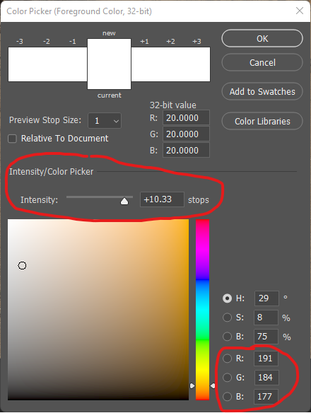Click the color field selection circle
This screenshot has width=311, height=413.
click(22, 265)
